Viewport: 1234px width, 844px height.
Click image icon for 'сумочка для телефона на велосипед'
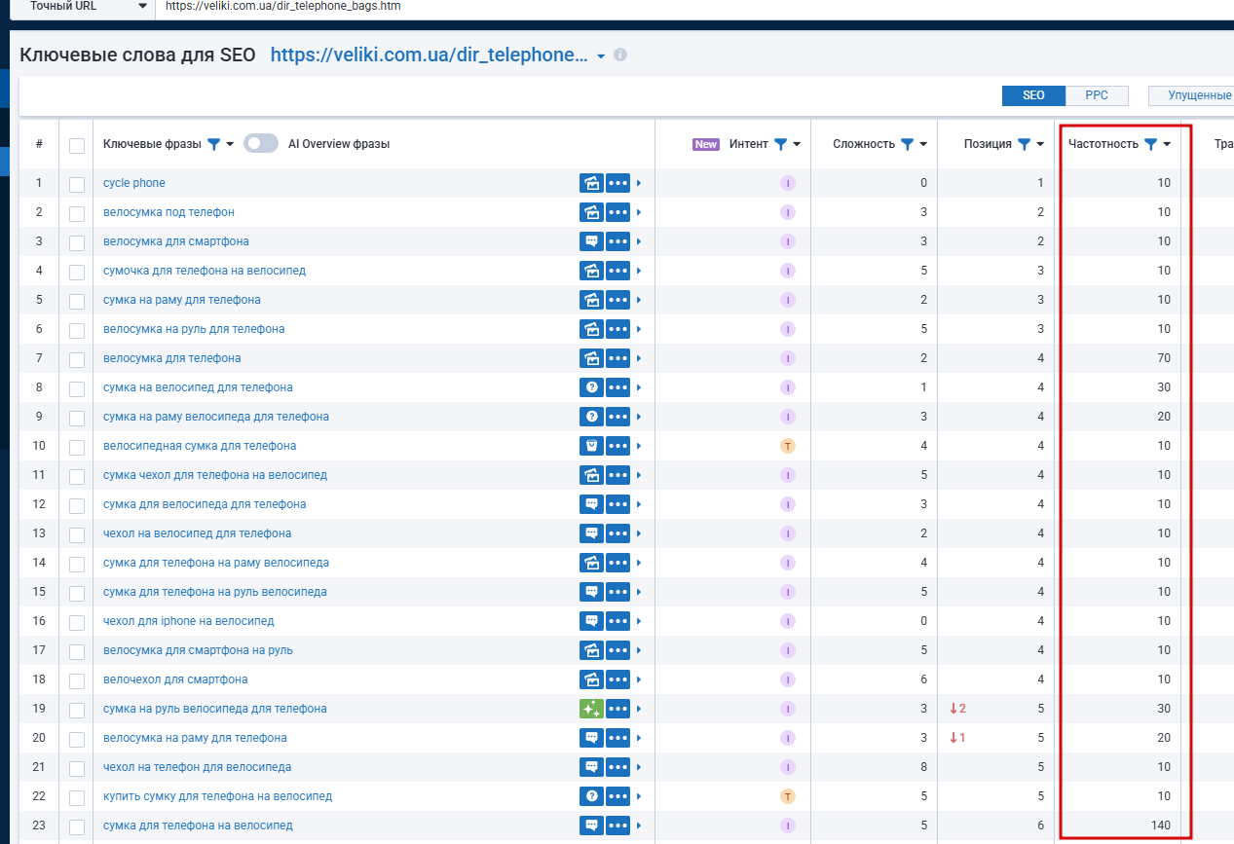pyautogui.click(x=591, y=271)
